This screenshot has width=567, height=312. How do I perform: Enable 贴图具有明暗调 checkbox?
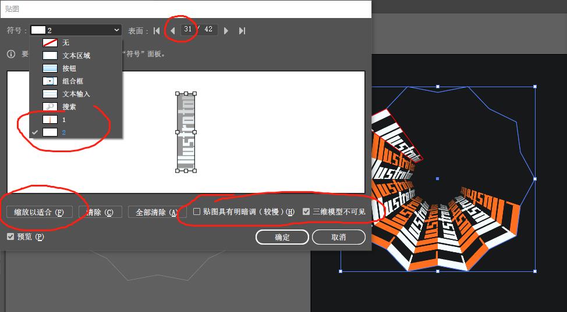pyautogui.click(x=197, y=211)
